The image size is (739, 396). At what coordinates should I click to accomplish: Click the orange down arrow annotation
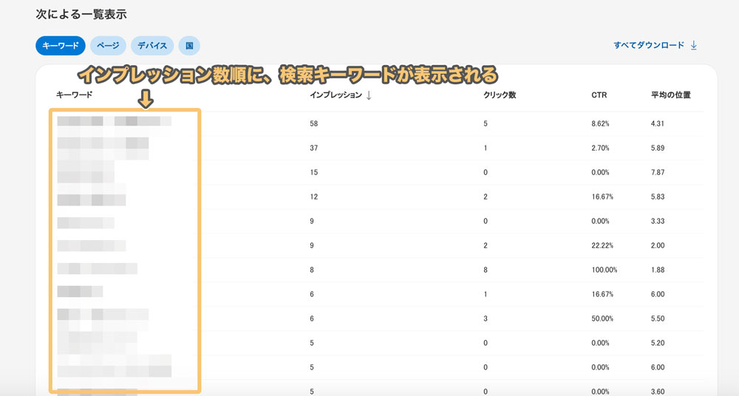tap(146, 98)
